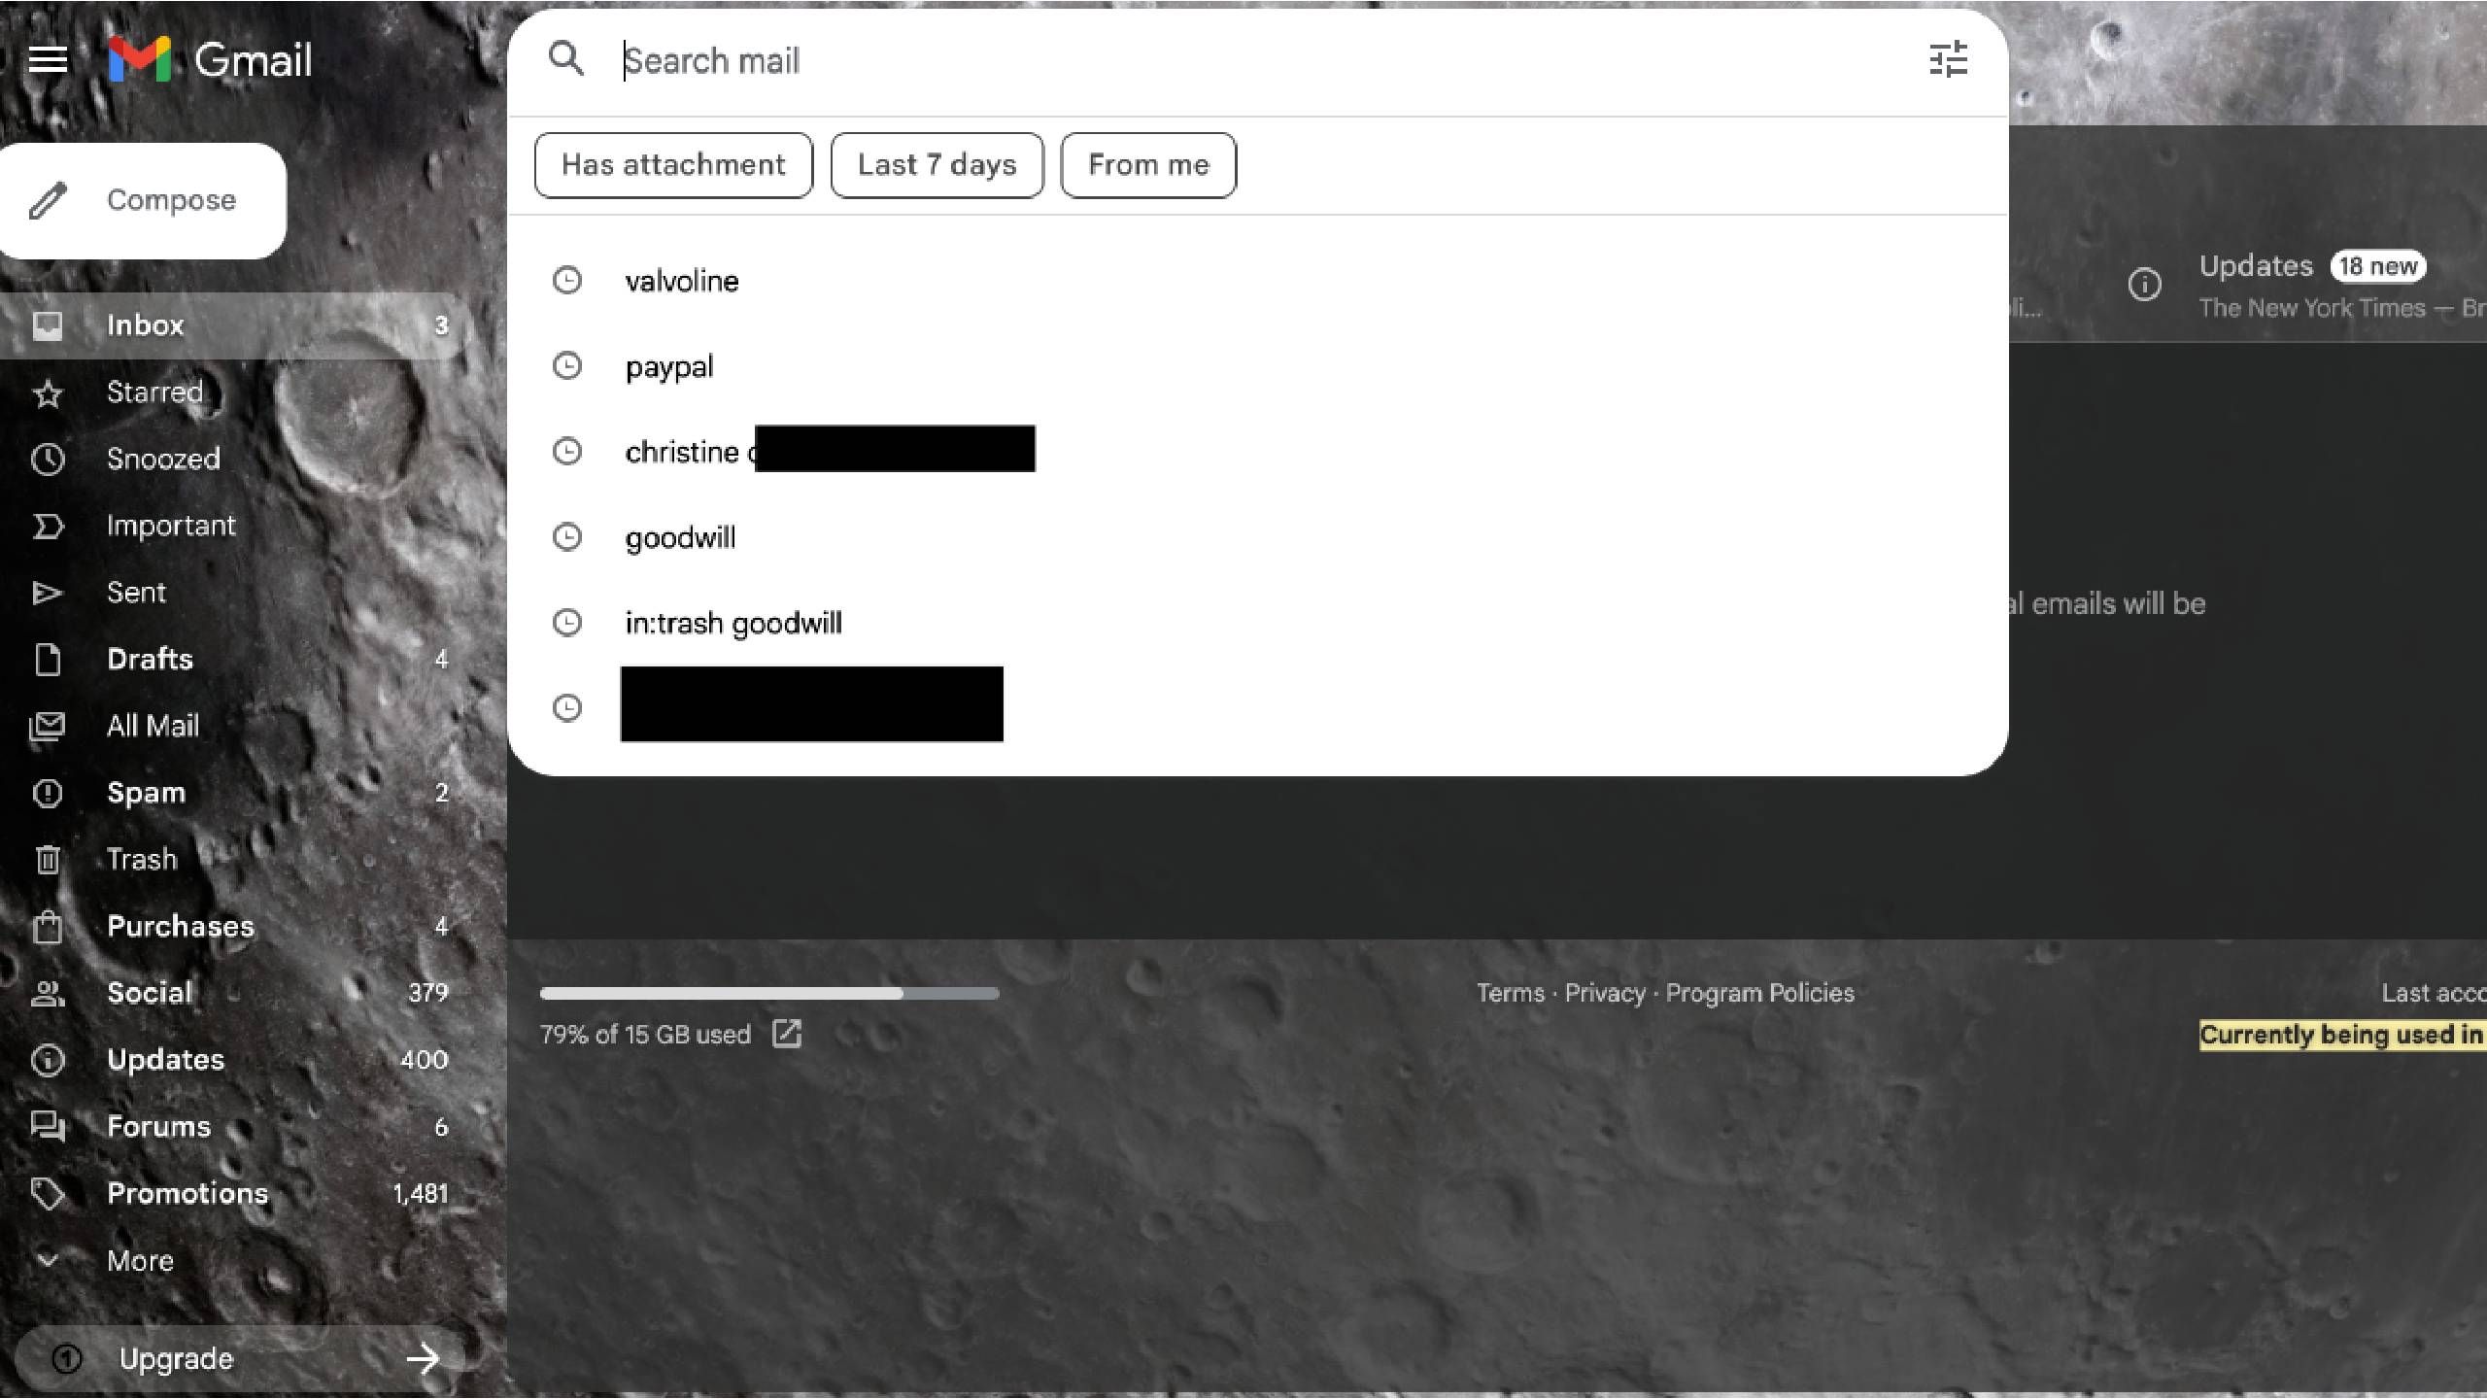Click the Upgrade storage button

coord(241,1358)
